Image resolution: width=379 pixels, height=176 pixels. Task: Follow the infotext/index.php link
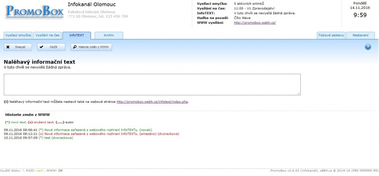(152, 102)
